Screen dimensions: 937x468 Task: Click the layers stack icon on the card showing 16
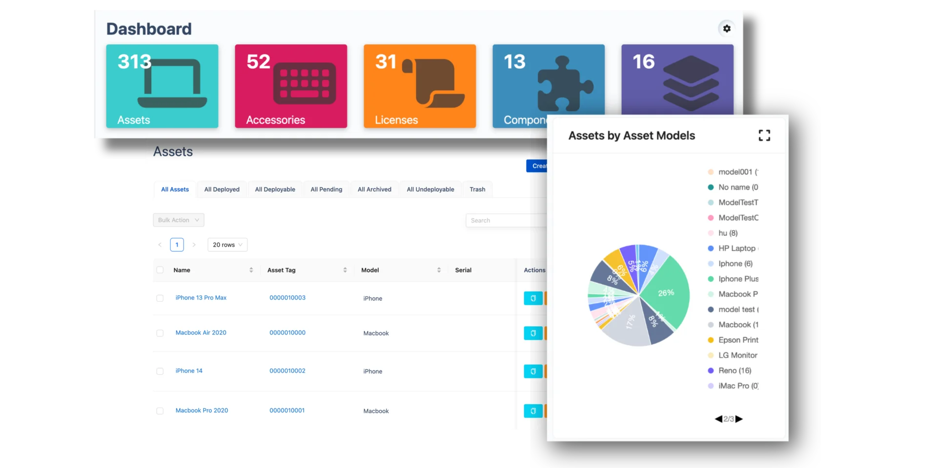pos(691,83)
